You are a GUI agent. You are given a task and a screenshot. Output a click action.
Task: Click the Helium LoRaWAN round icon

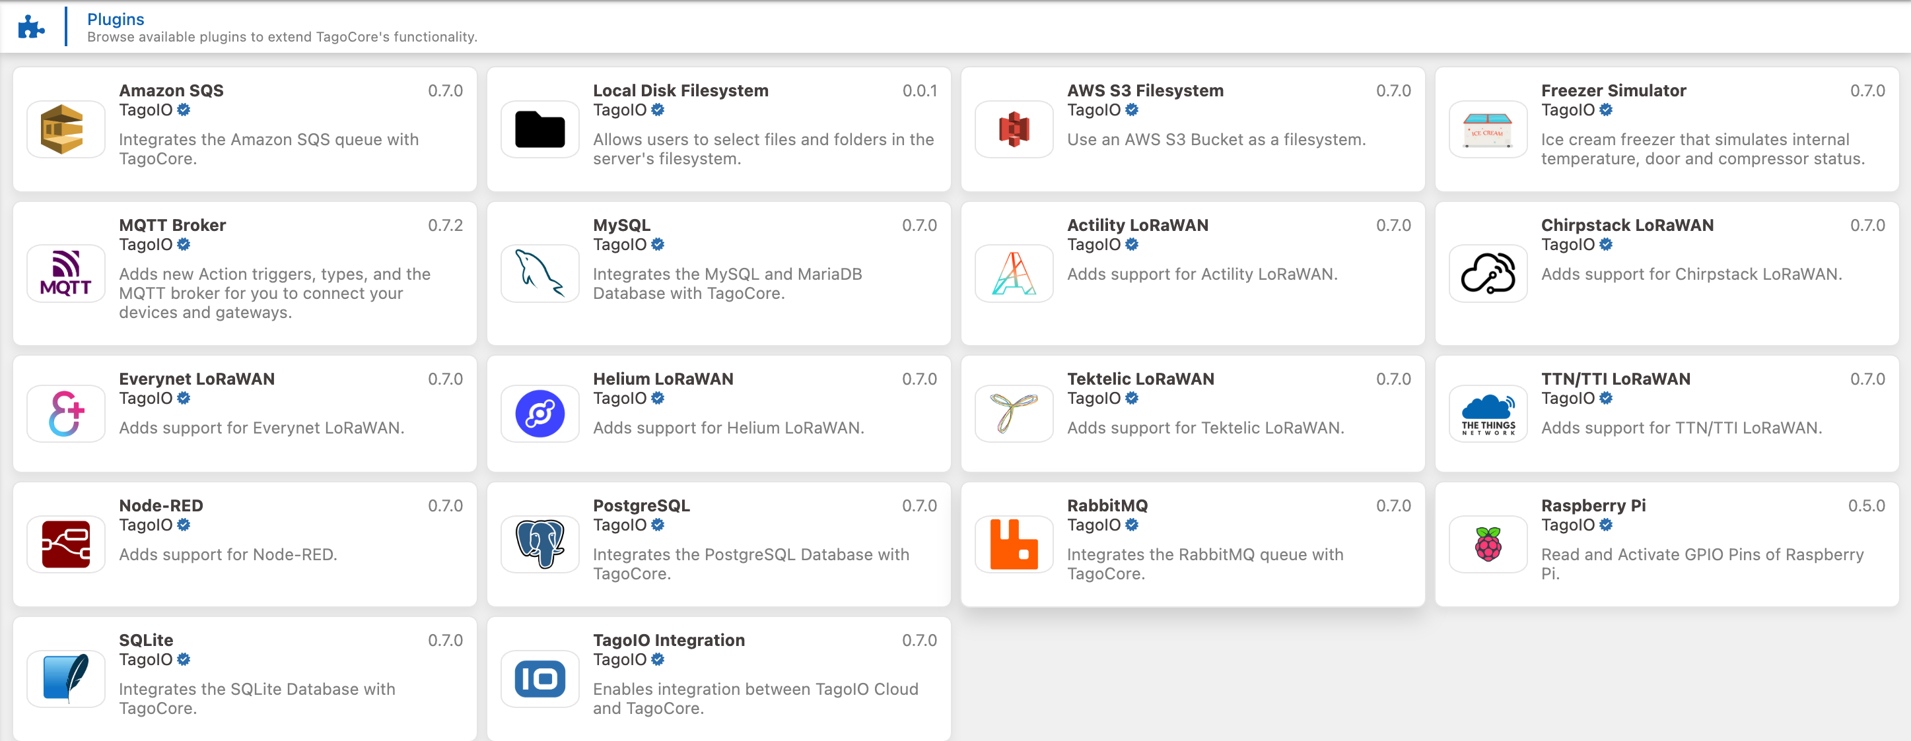(x=539, y=414)
